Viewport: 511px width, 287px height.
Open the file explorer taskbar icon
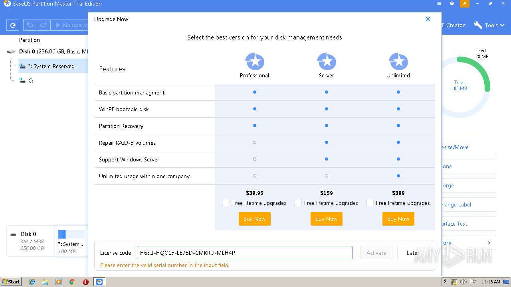click(45, 282)
